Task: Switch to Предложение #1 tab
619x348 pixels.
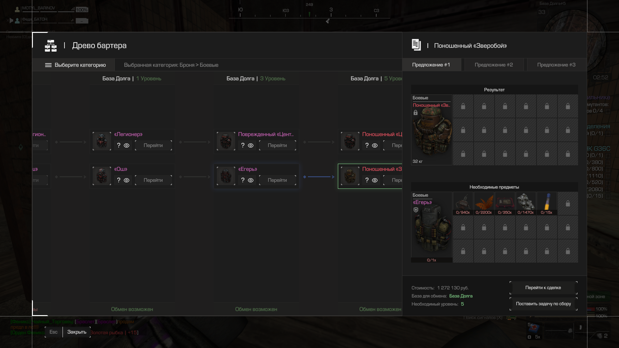Action: (x=431, y=65)
